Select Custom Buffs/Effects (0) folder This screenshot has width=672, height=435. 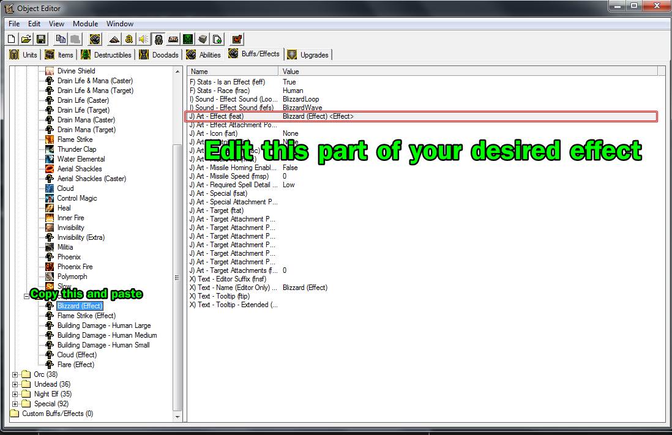[58, 414]
